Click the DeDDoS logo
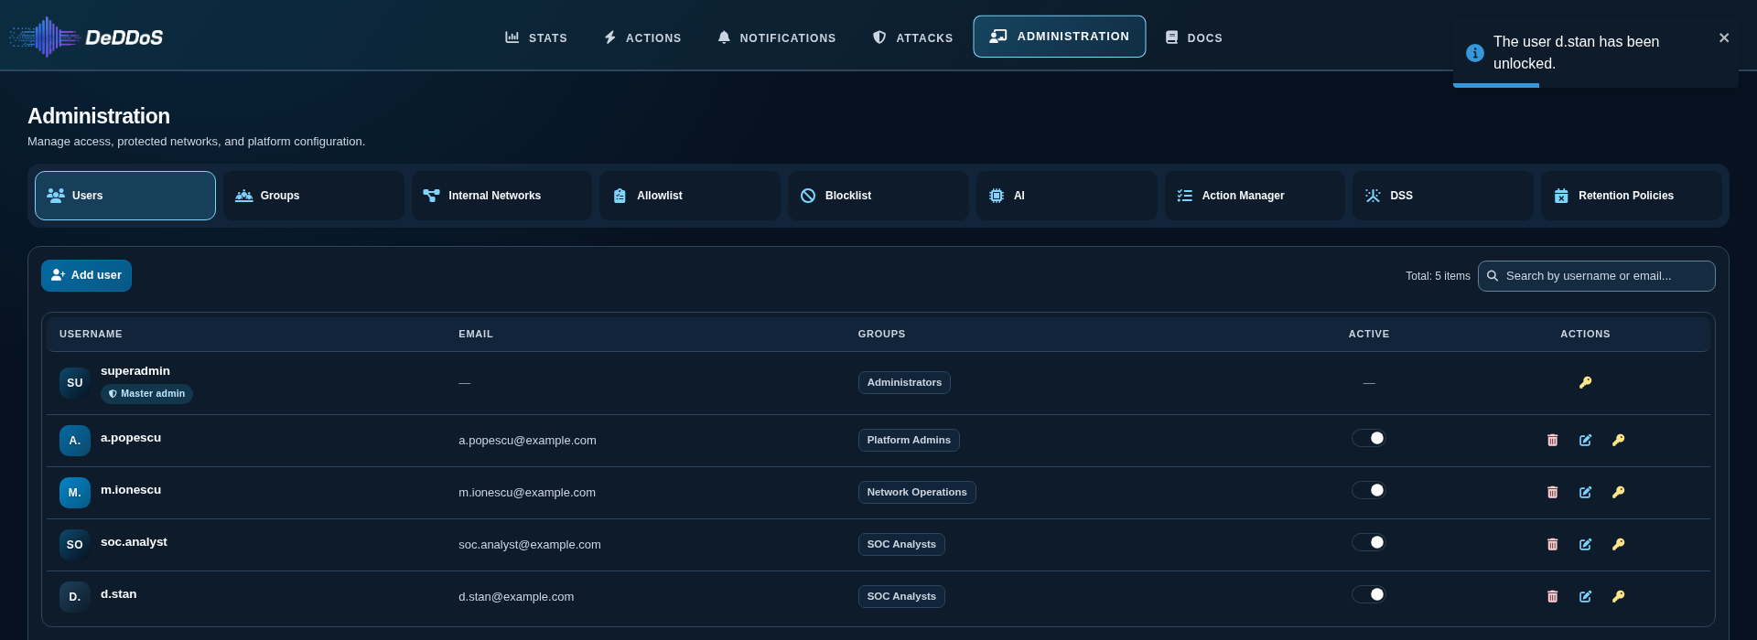1757x640 pixels. click(86, 37)
